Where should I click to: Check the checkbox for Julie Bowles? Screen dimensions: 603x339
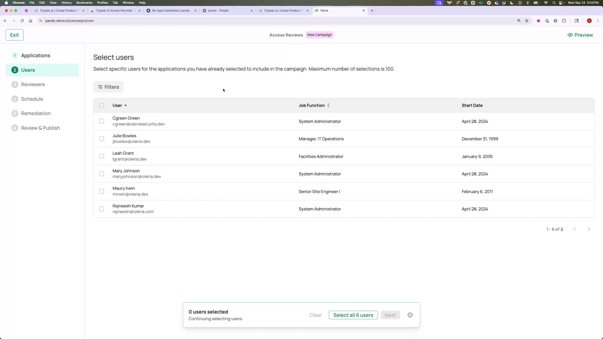tap(101, 138)
